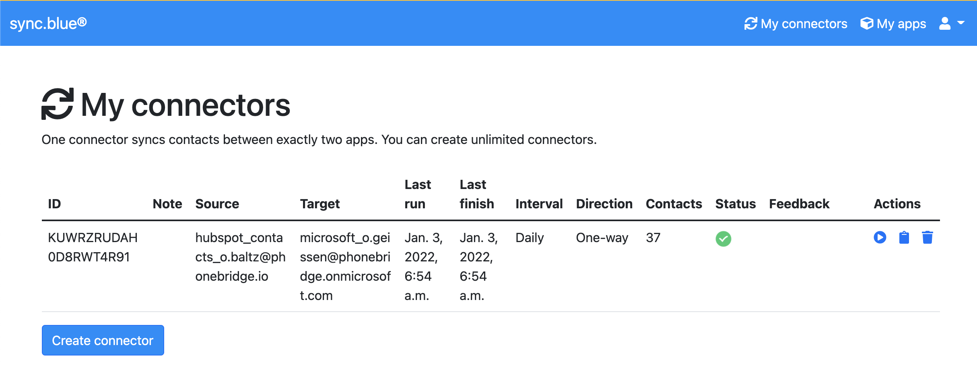Click the Source column header

tap(217, 204)
